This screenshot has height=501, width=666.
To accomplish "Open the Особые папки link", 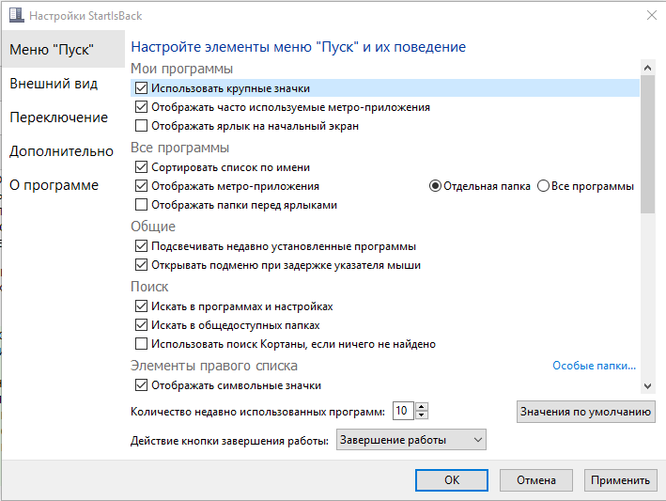I will [x=594, y=366].
